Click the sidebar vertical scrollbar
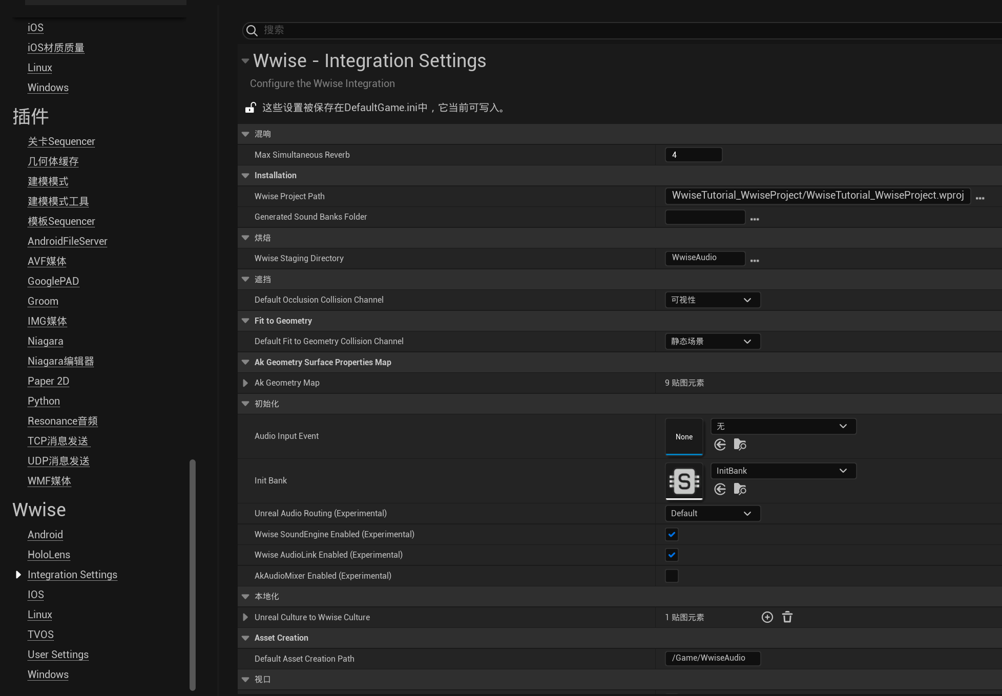This screenshot has width=1002, height=696. click(x=193, y=574)
